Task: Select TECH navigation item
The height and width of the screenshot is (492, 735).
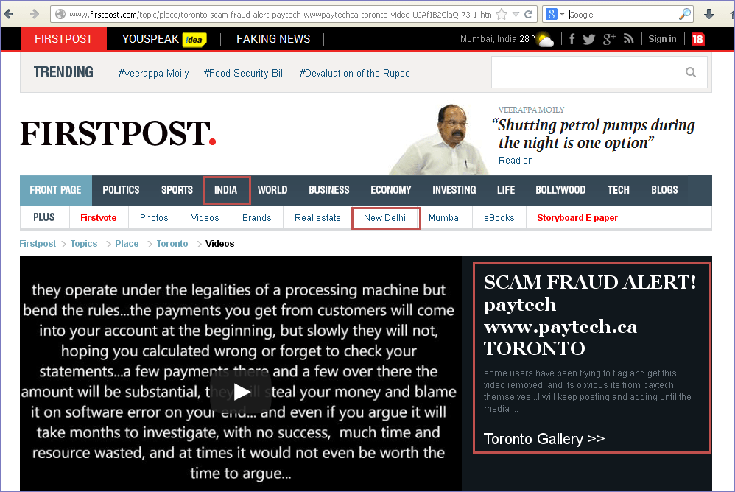Action: pyautogui.click(x=619, y=190)
